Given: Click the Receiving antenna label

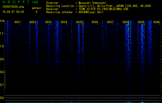Looking at the screenshot, I should point(59,12).
